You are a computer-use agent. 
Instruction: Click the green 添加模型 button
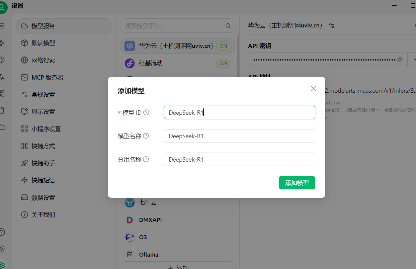(297, 183)
